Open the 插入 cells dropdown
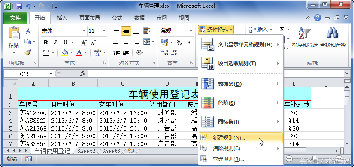Viewport: 354px width, 167px height. [x=260, y=30]
